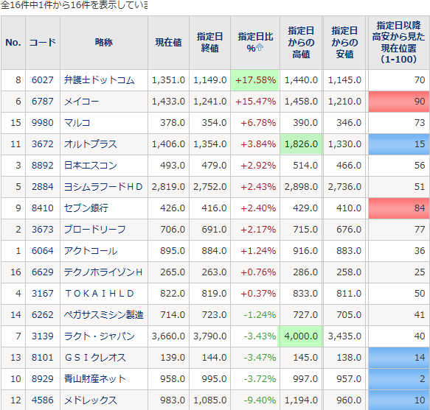Select the highlighted +17.58% cell
430x410 pixels.
point(255,80)
